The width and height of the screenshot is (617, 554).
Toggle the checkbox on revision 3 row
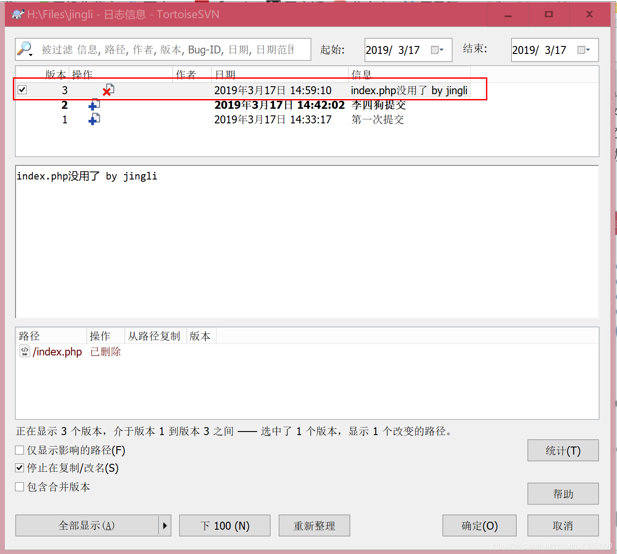22,90
